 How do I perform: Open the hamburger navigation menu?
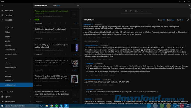pos(2,5)
